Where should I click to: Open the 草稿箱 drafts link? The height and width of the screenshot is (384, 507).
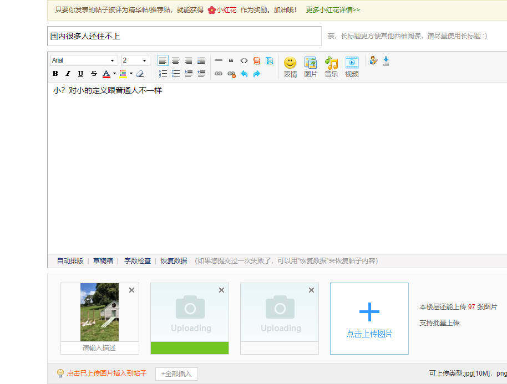point(103,260)
